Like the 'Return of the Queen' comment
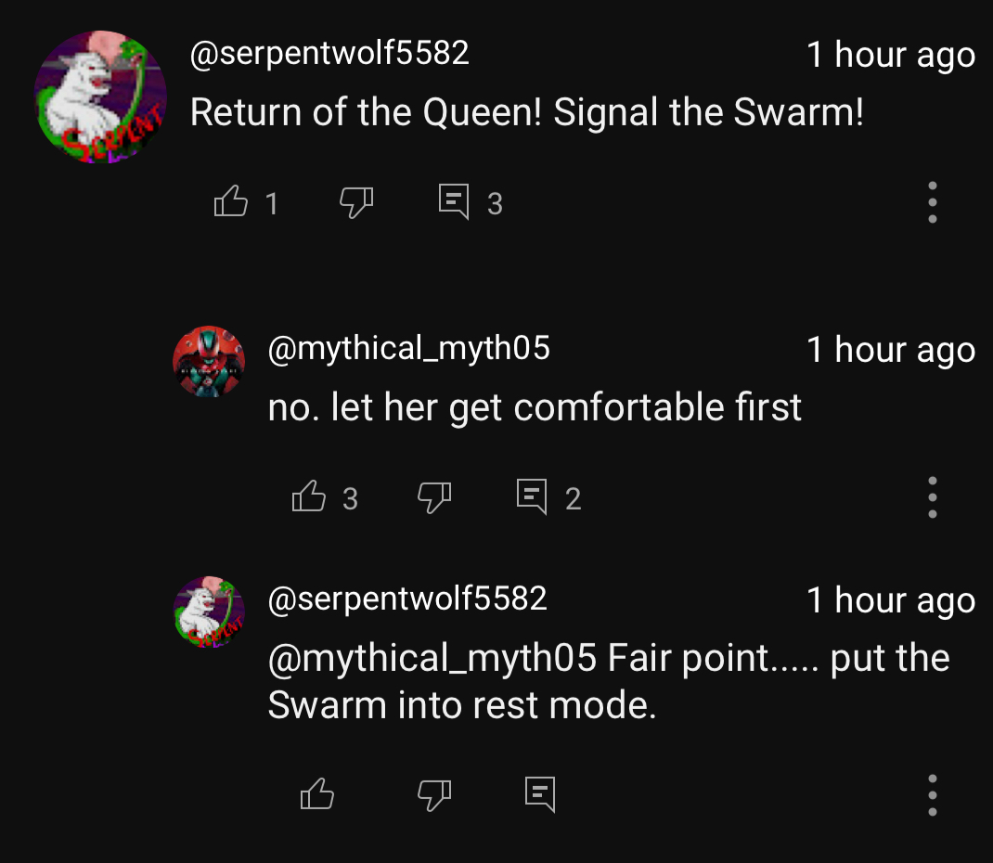 coord(231,201)
